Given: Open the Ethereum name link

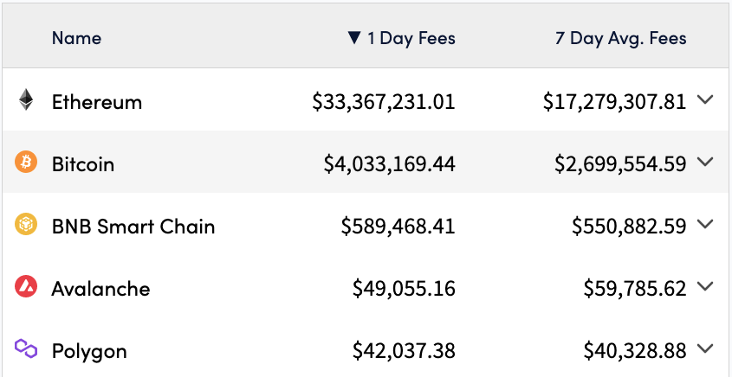Looking at the screenshot, I should tap(97, 102).
